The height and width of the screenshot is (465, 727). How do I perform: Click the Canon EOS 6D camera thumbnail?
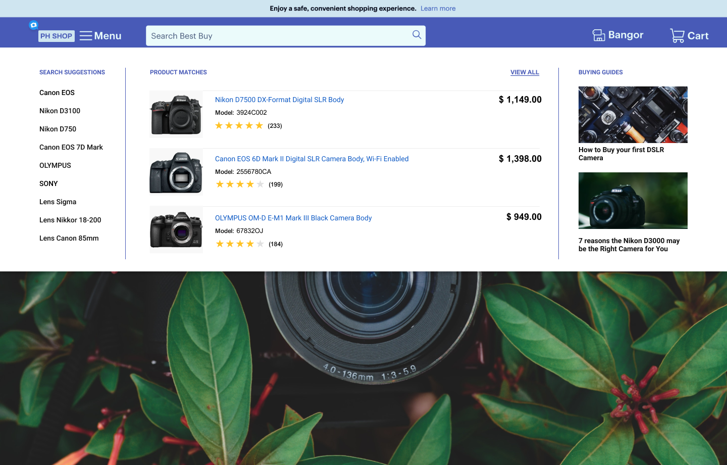(176, 172)
